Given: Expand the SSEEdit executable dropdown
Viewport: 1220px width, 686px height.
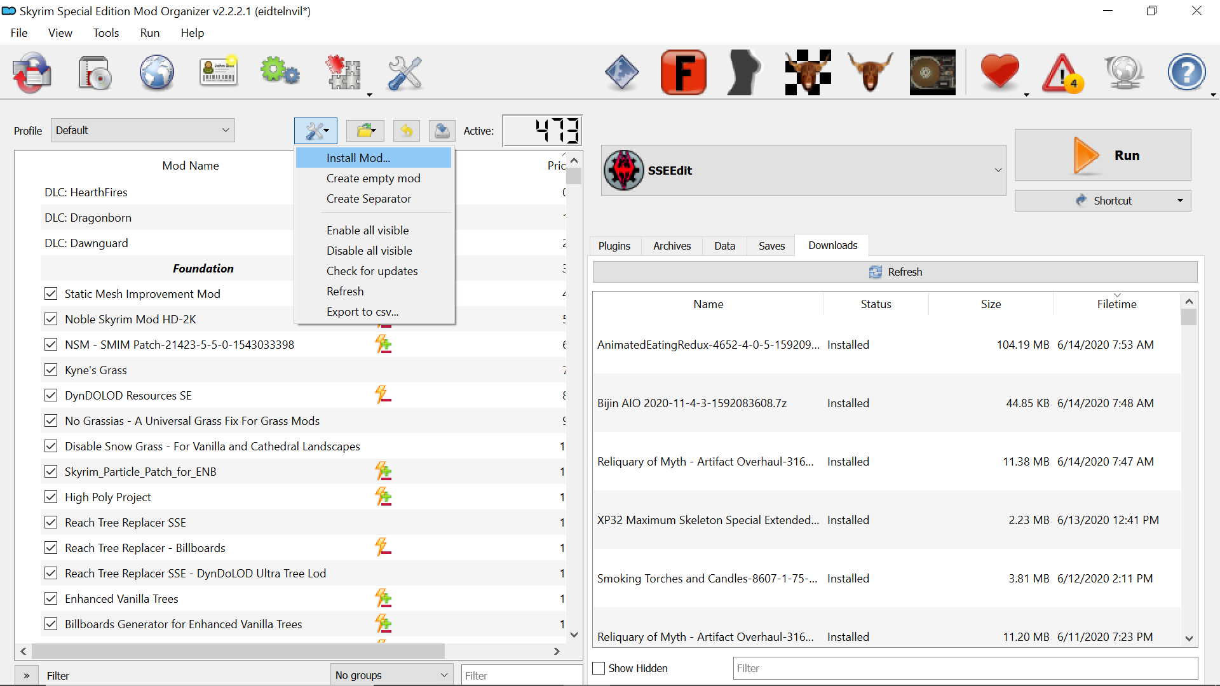Looking at the screenshot, I should [x=804, y=170].
